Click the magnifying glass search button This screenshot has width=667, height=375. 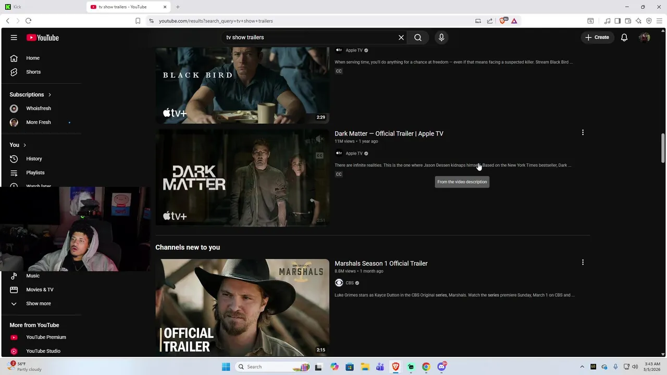pyautogui.click(x=418, y=37)
